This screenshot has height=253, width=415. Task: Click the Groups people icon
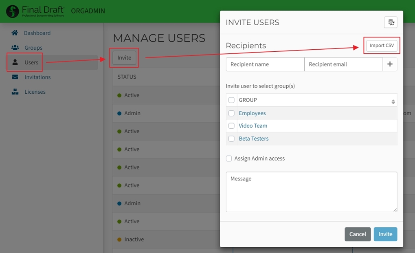[x=15, y=48]
